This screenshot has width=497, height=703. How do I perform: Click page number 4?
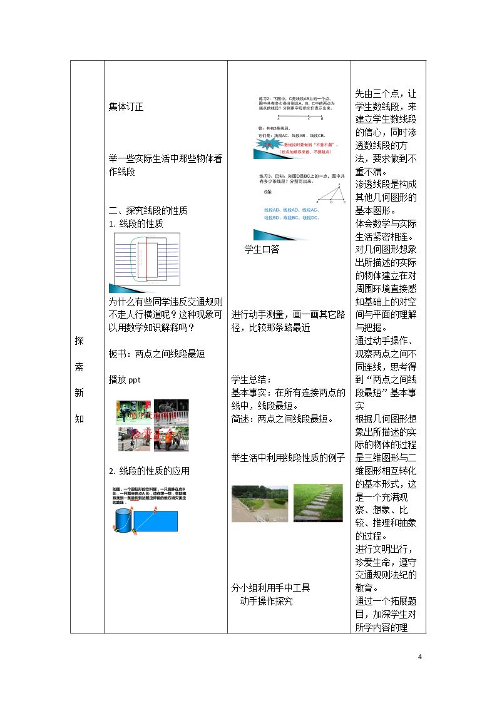tap(420, 657)
